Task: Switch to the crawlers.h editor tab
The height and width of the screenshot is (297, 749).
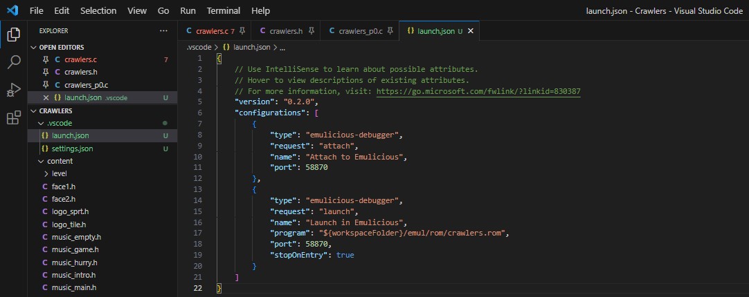Action: coord(286,31)
